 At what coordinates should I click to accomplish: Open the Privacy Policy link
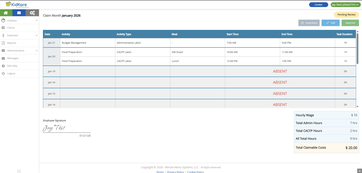(176, 172)
